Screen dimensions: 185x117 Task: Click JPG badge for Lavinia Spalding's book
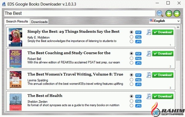pyautogui.click(x=138, y=84)
